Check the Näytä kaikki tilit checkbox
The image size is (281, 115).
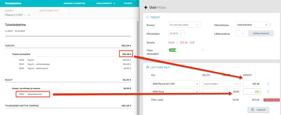pyautogui.click(x=41, y=14)
